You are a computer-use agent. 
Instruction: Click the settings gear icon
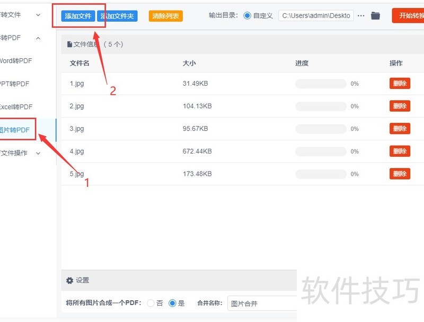[x=69, y=281]
